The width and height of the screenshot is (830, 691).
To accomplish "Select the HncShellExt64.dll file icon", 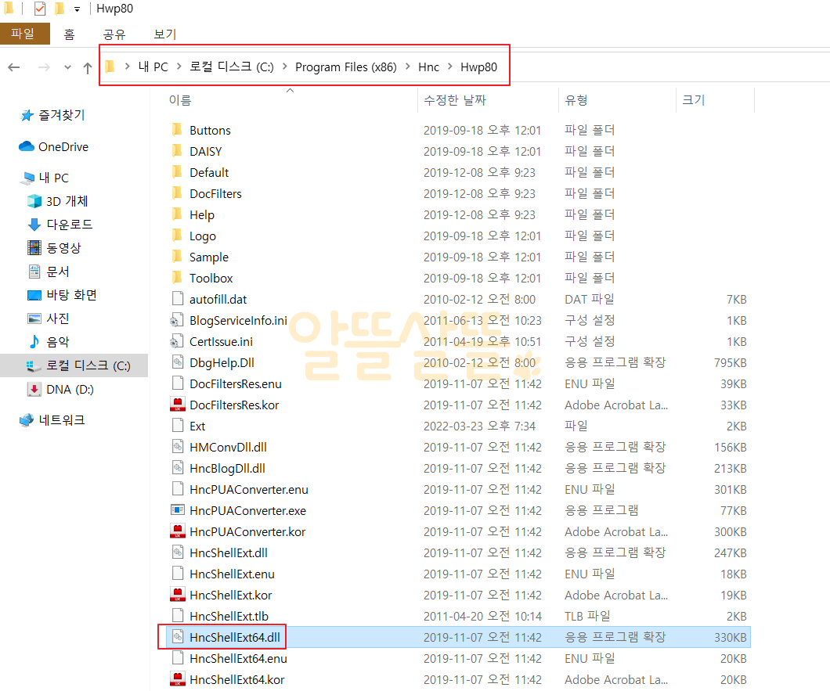I will [177, 637].
